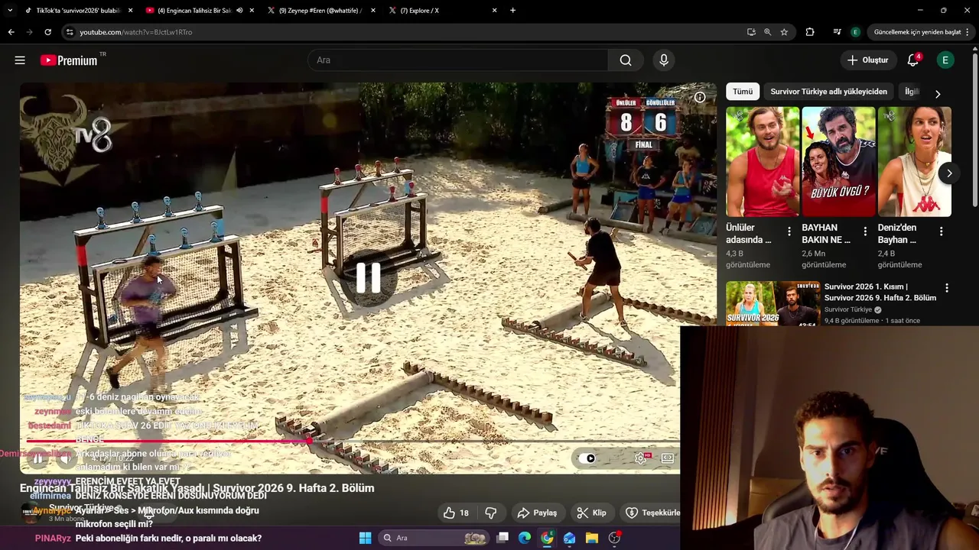Select the Tümü filter chip

743,92
